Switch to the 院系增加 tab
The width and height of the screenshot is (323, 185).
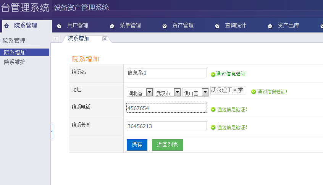tap(78, 39)
